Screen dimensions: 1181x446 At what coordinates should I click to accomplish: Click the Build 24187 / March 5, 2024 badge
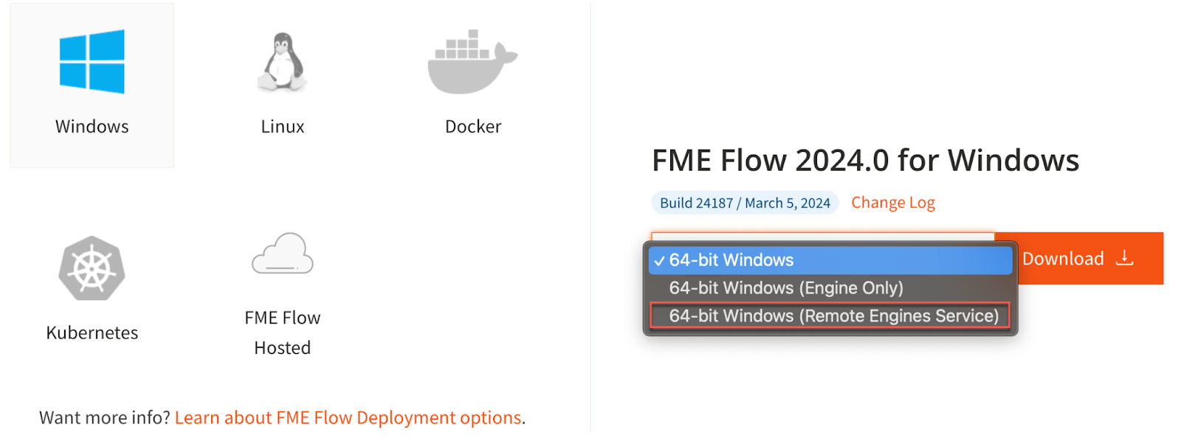(744, 202)
